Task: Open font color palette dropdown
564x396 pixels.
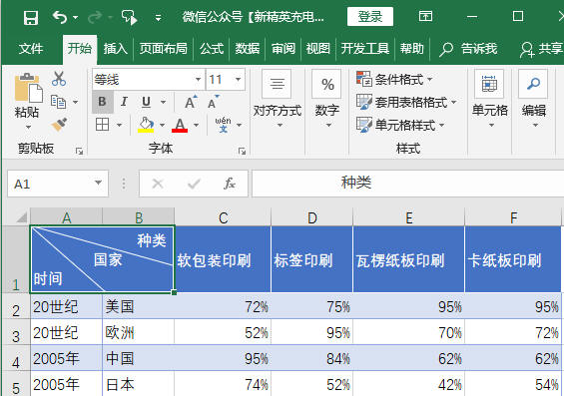Action: tap(196, 125)
